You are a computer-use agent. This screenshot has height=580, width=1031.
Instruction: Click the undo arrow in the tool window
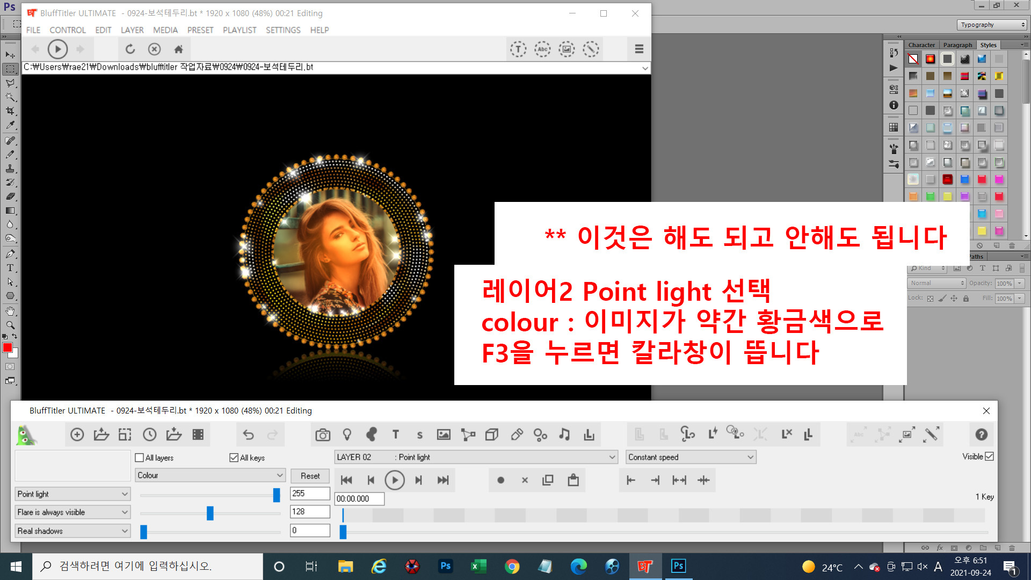tap(248, 434)
